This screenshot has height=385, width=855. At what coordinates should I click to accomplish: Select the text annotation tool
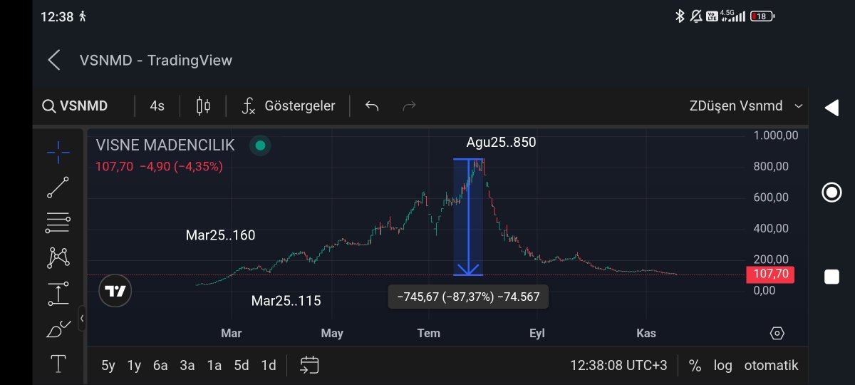pyautogui.click(x=58, y=364)
